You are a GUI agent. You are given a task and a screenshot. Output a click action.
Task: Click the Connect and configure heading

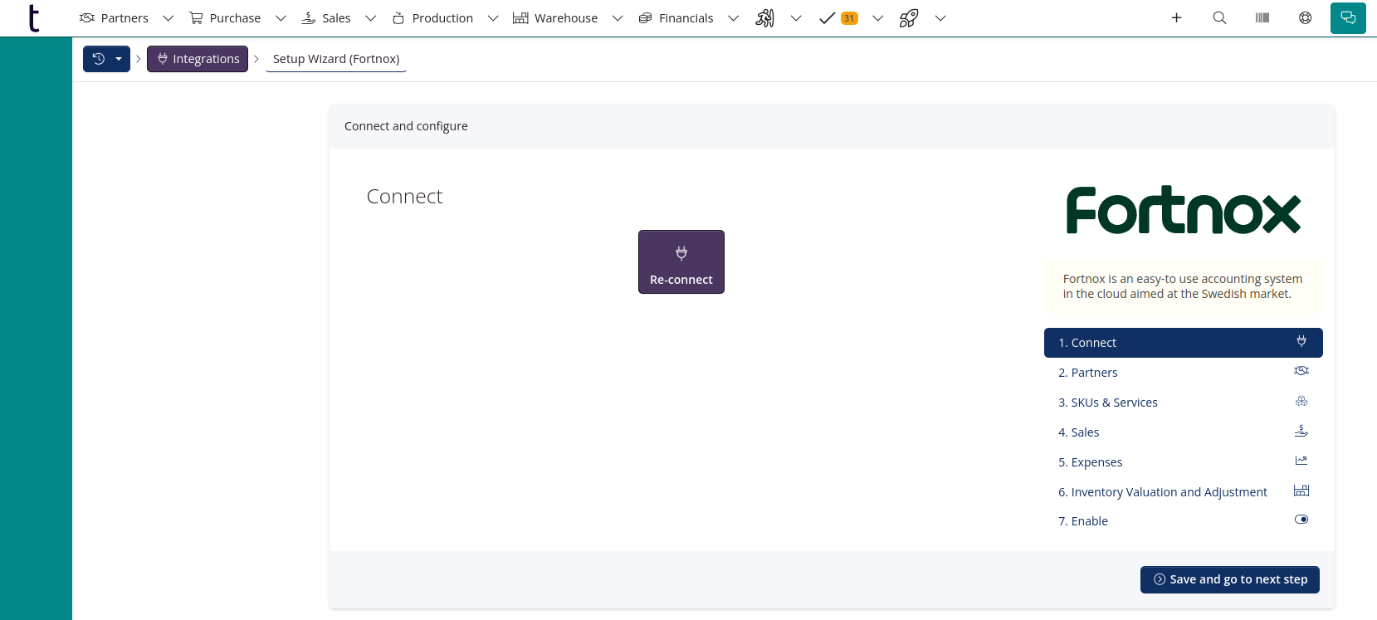pyautogui.click(x=406, y=126)
